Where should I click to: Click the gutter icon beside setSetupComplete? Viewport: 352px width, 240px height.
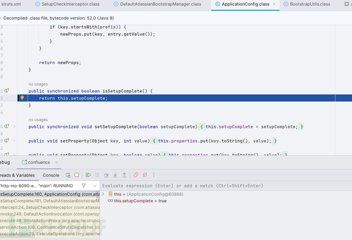7,126
